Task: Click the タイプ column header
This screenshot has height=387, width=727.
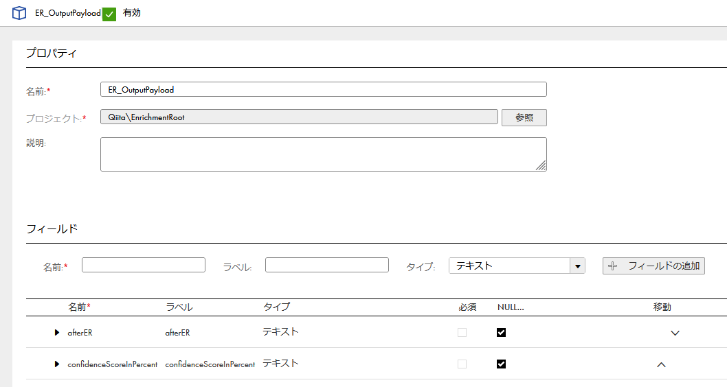Action: point(276,307)
